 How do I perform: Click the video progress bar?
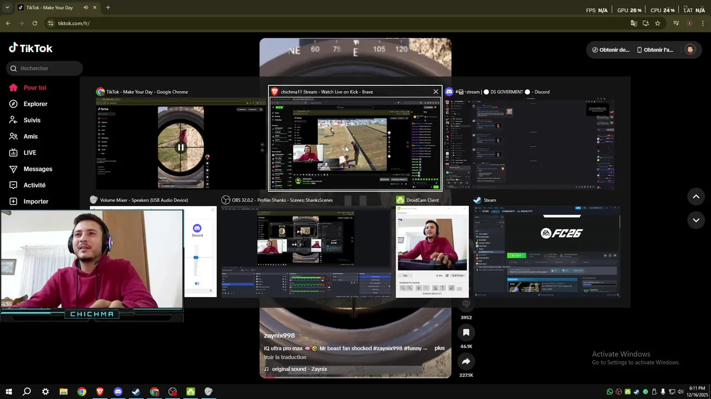pyautogui.click(x=355, y=377)
